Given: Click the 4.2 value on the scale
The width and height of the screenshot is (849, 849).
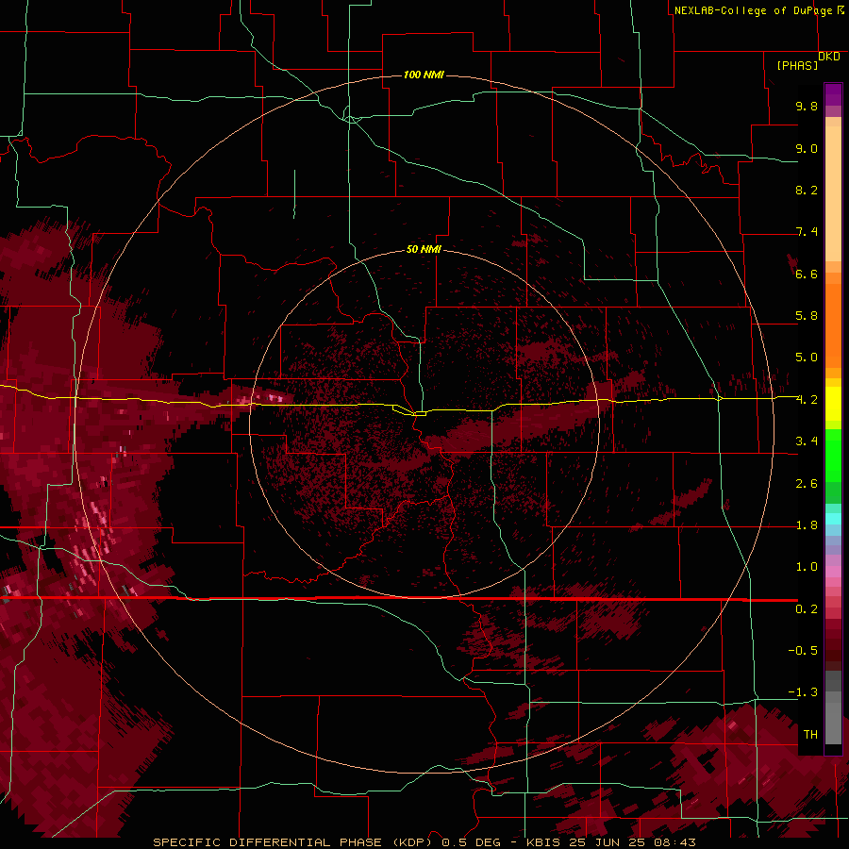Looking at the screenshot, I should pos(807,400).
